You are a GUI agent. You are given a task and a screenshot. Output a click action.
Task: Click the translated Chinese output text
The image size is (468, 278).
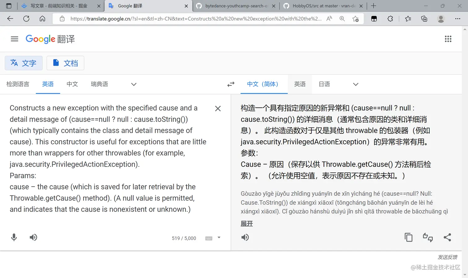pos(336,142)
